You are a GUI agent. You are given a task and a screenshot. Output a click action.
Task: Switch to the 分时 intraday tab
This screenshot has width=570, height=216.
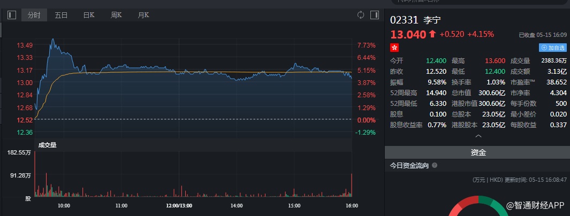click(x=34, y=15)
